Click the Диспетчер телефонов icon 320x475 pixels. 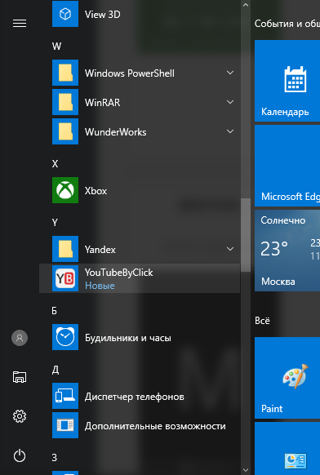click(65, 396)
